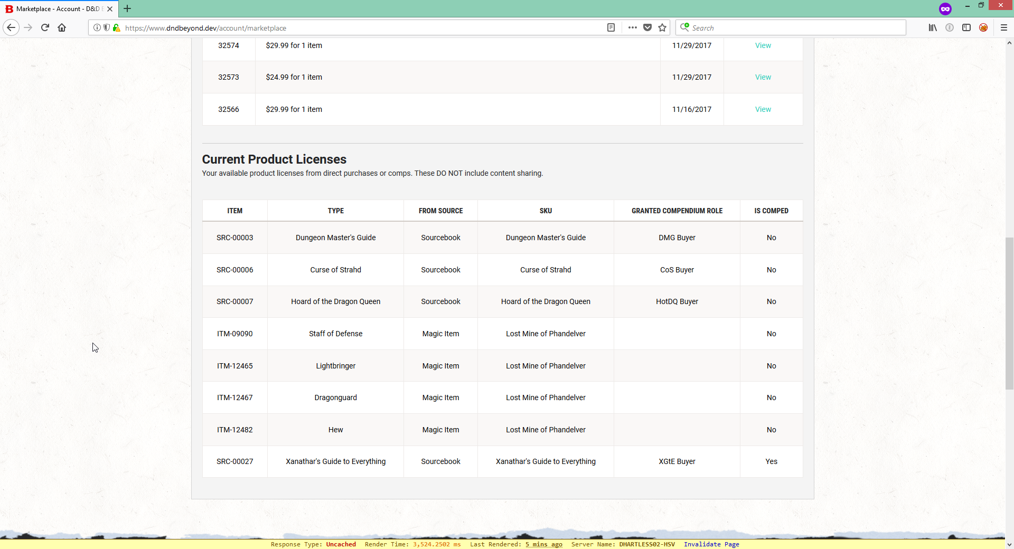The width and height of the screenshot is (1014, 549).
Task: Select the Marketplace - Account tab
Action: [59, 9]
